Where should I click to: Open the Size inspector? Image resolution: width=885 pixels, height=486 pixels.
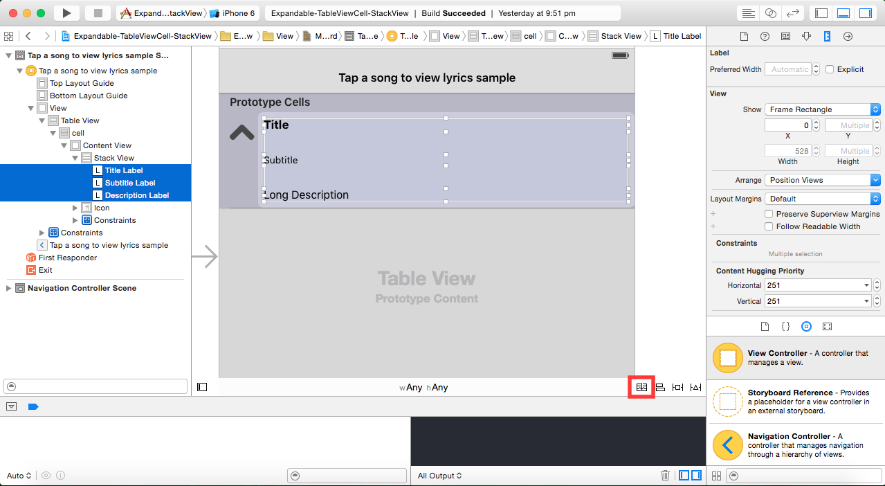[x=827, y=37]
